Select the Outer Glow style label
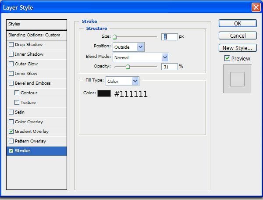This screenshot has height=200, width=263. (26, 64)
